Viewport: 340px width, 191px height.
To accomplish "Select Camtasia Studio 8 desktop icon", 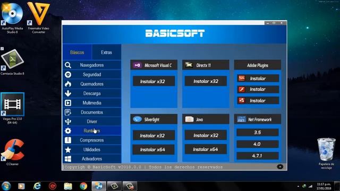I will click(x=12, y=62).
